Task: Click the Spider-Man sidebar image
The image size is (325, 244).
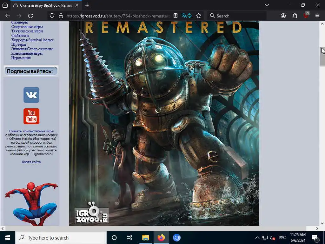Action: (31, 204)
